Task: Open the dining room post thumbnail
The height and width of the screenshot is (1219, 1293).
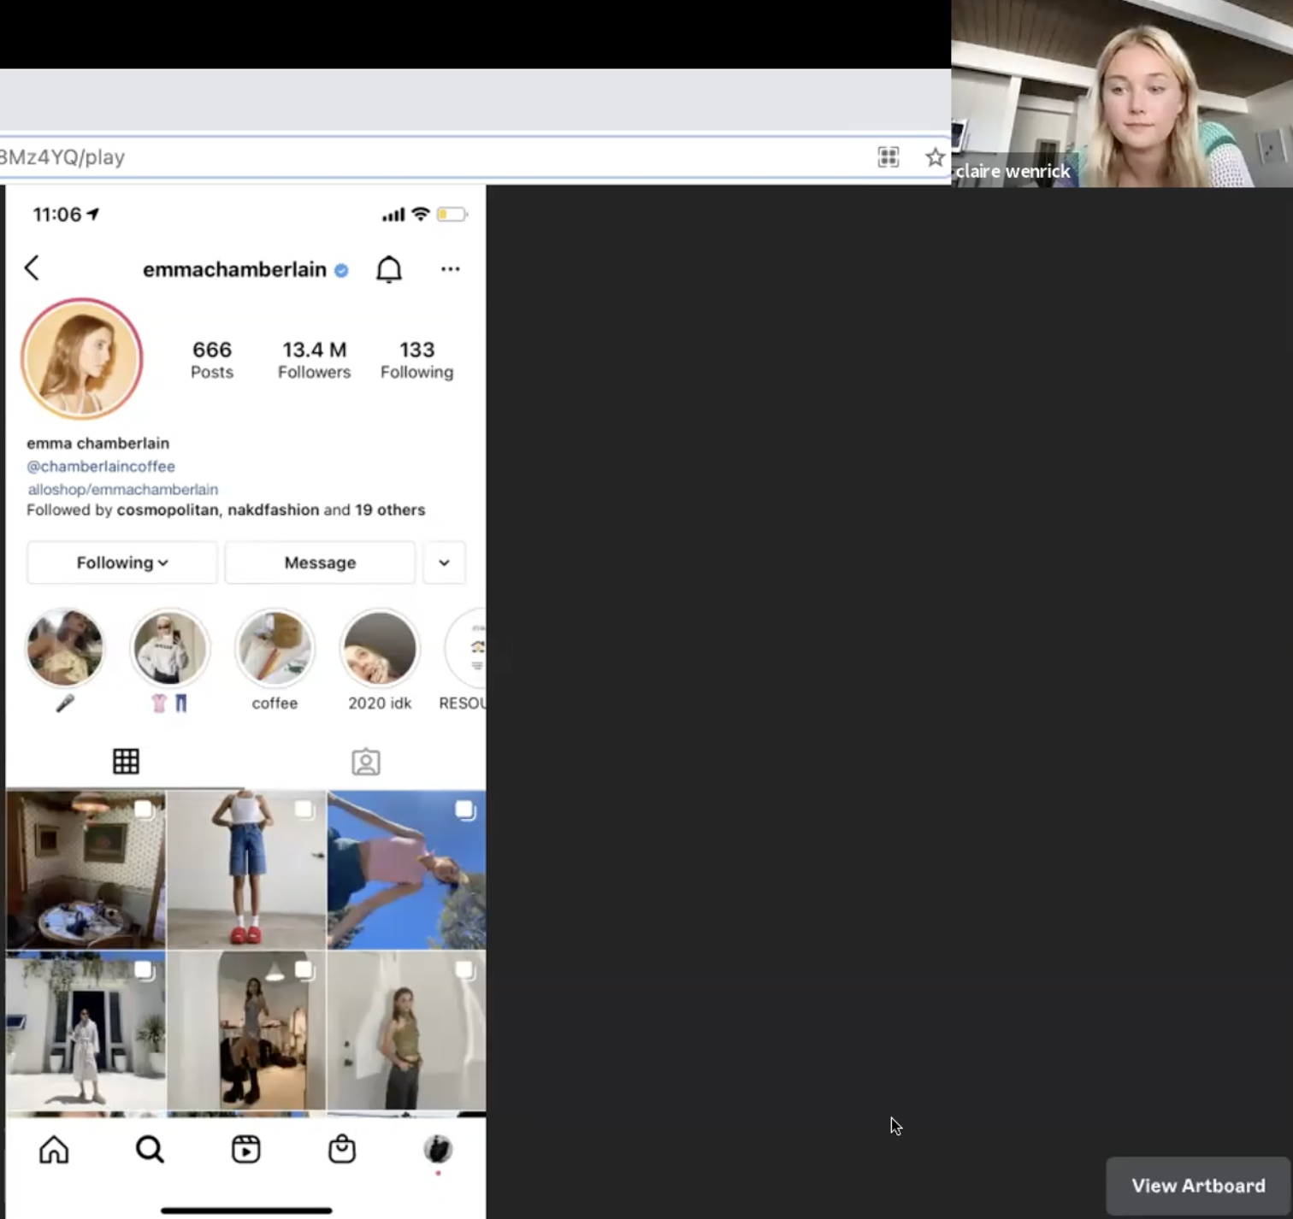Action: pos(86,869)
